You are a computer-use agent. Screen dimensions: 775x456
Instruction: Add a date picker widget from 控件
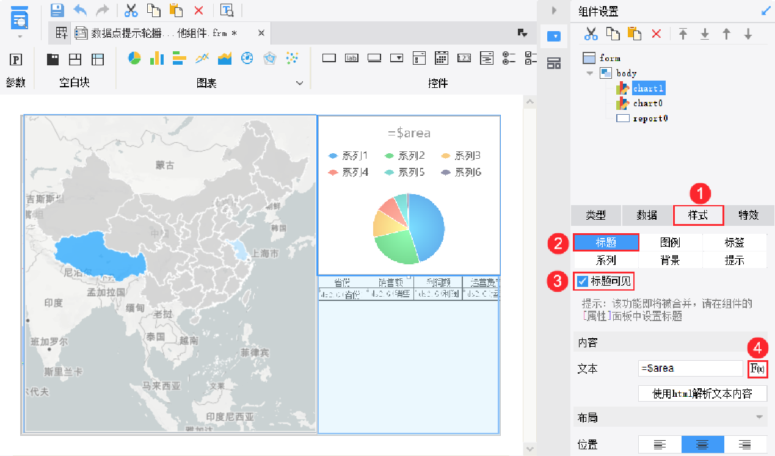442,58
